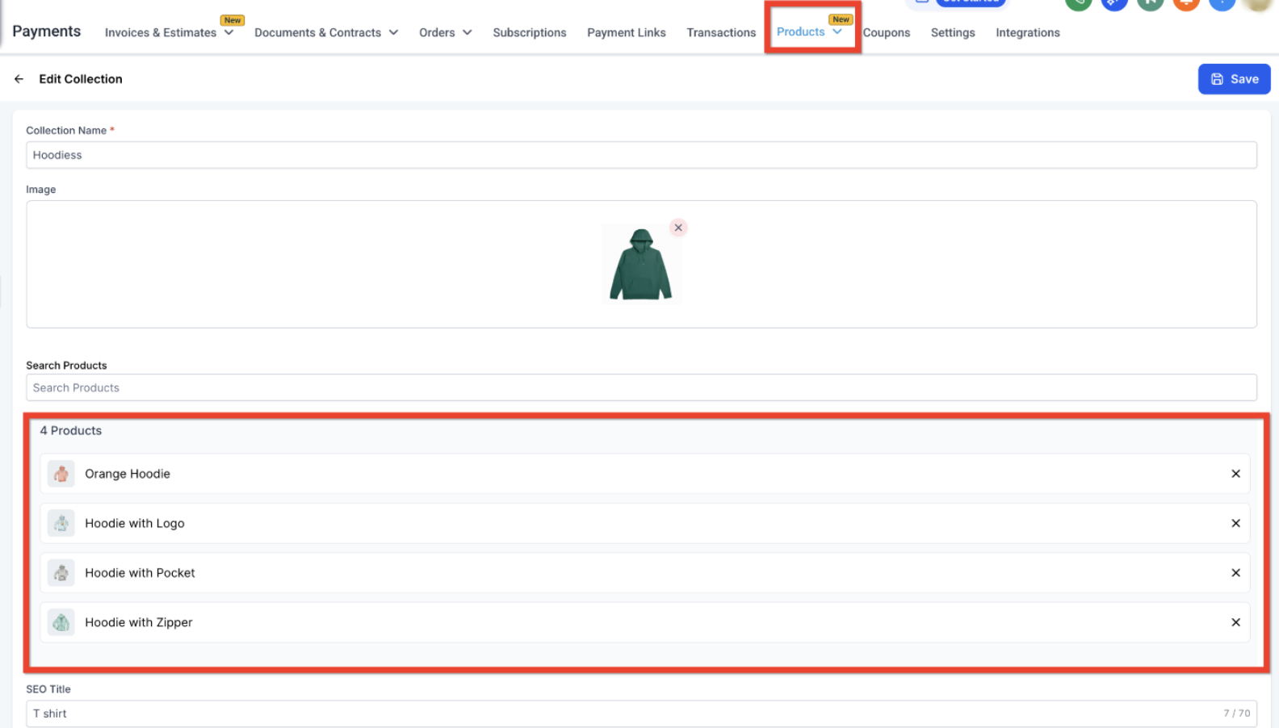Image resolution: width=1279 pixels, height=728 pixels.
Task: Click the Search Products field
Action: pyautogui.click(x=640, y=387)
